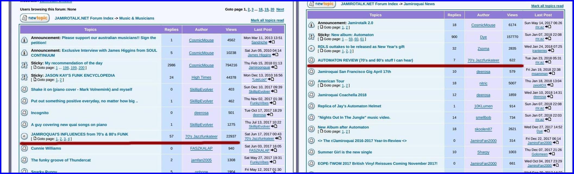Click the new topic button in Music & Musicians
This screenshot has width=574, height=174.
35,18
